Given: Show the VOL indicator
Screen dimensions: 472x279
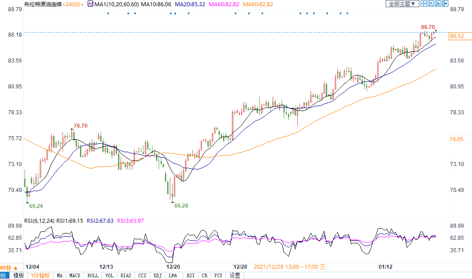Looking at the screenshot, I should click(110, 275).
